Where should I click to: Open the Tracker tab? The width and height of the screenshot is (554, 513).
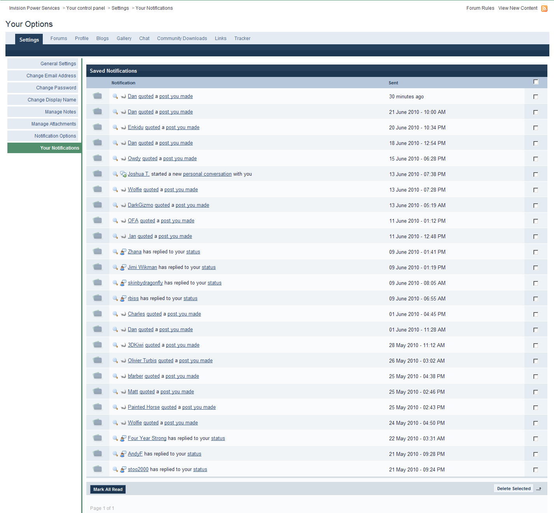[x=242, y=38]
